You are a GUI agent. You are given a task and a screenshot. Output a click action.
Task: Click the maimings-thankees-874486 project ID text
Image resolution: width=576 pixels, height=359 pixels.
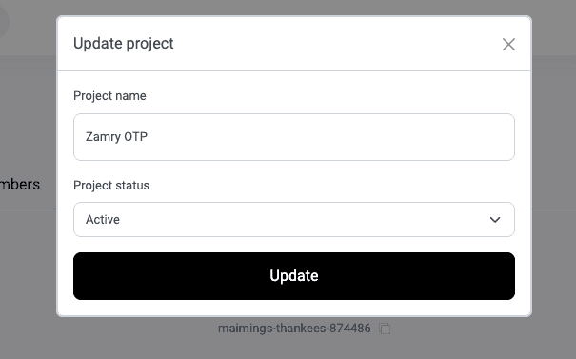[x=294, y=328]
